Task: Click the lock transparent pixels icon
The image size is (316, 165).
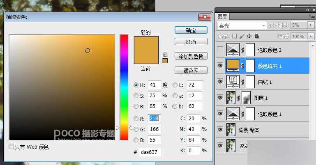Action: click(234, 36)
